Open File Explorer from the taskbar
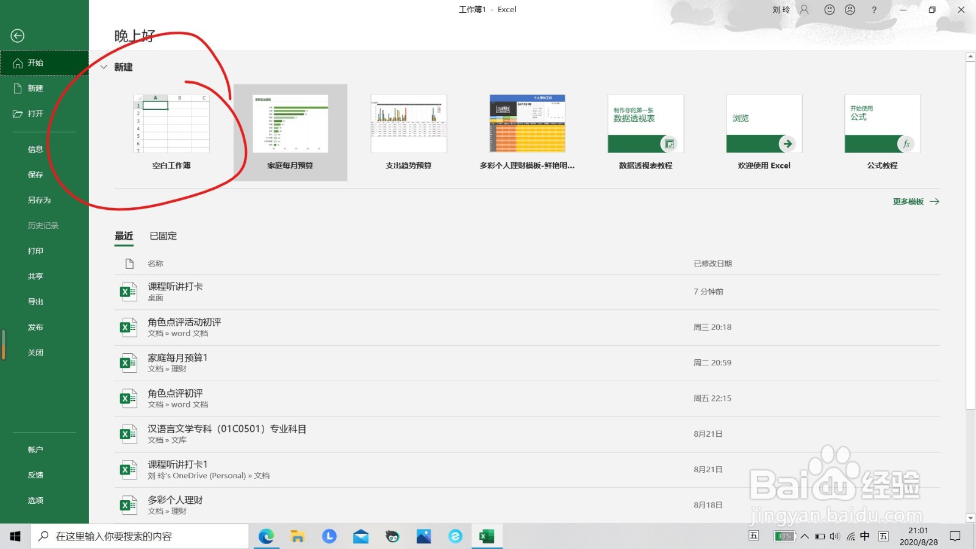Image resolution: width=976 pixels, height=549 pixels. (x=298, y=536)
